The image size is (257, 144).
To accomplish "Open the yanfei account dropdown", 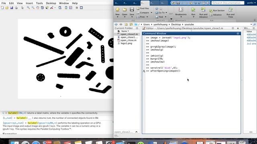I will [x=251, y=3].
